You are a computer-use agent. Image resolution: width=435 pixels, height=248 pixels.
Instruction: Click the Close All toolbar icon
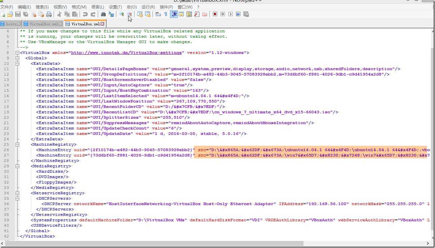tap(41, 14)
